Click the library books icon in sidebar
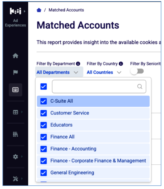The image size is (164, 189). pos(15,134)
